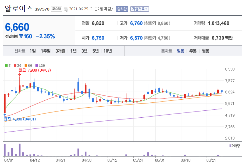Click the 상한가 8,860 text
Viewport: 242px width, 164px height.
click(157, 23)
